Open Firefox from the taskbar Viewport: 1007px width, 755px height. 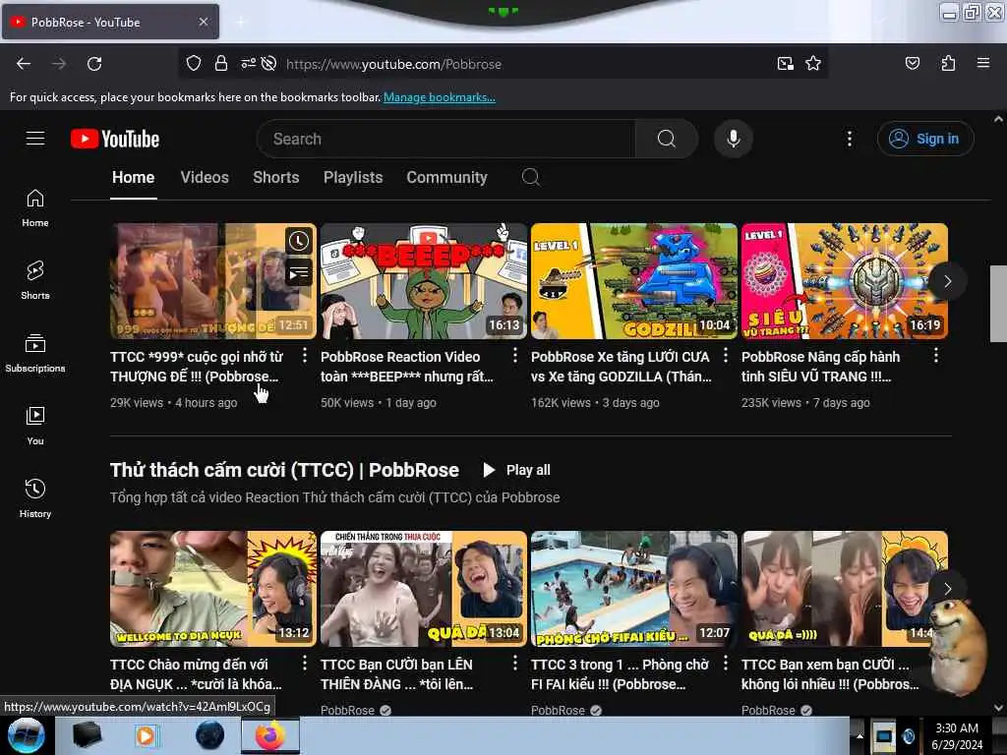[x=270, y=735]
